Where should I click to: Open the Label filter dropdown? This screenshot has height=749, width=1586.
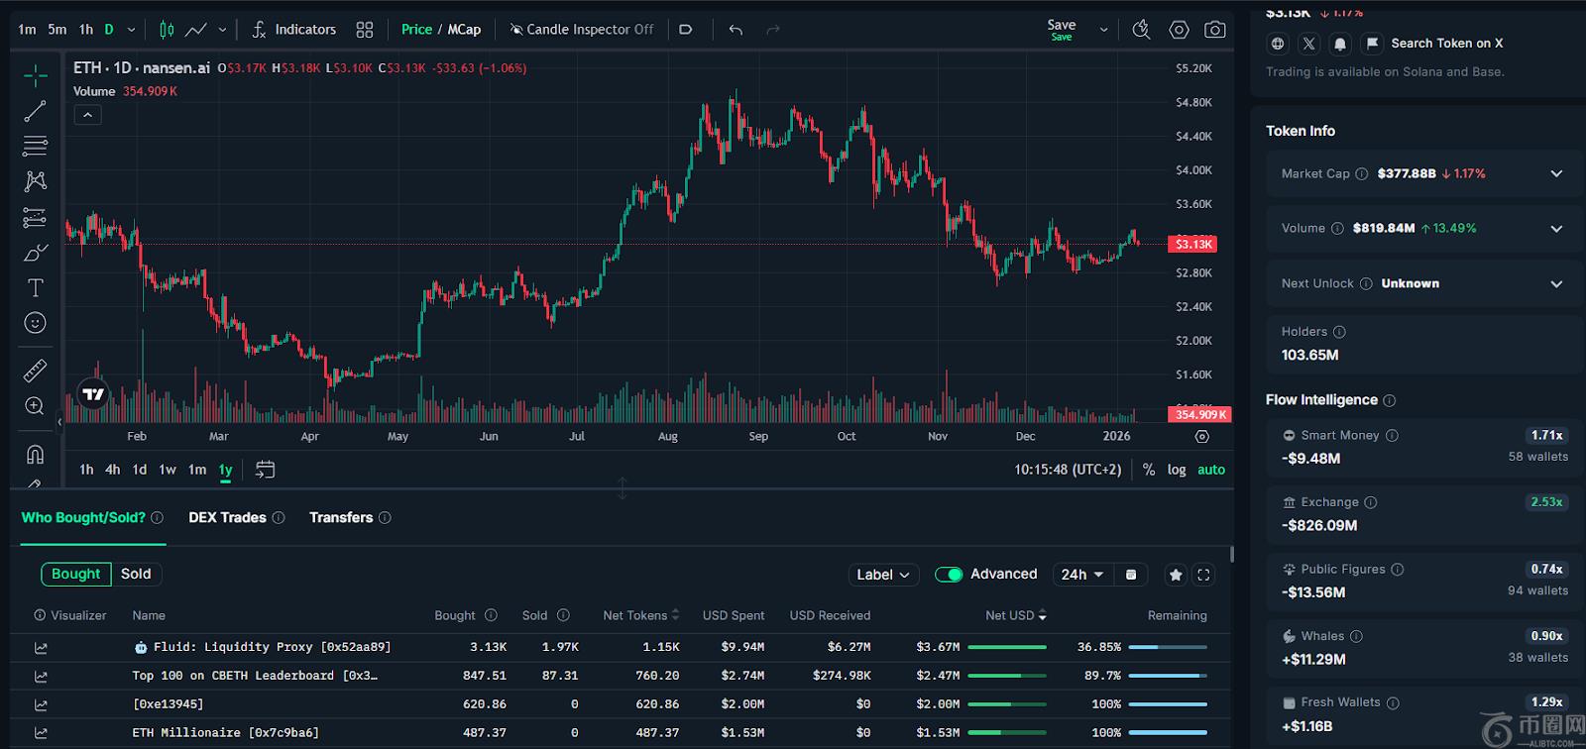click(x=882, y=575)
